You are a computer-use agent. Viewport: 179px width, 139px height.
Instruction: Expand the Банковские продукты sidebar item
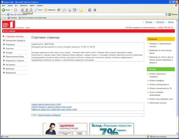[x=15, y=41]
